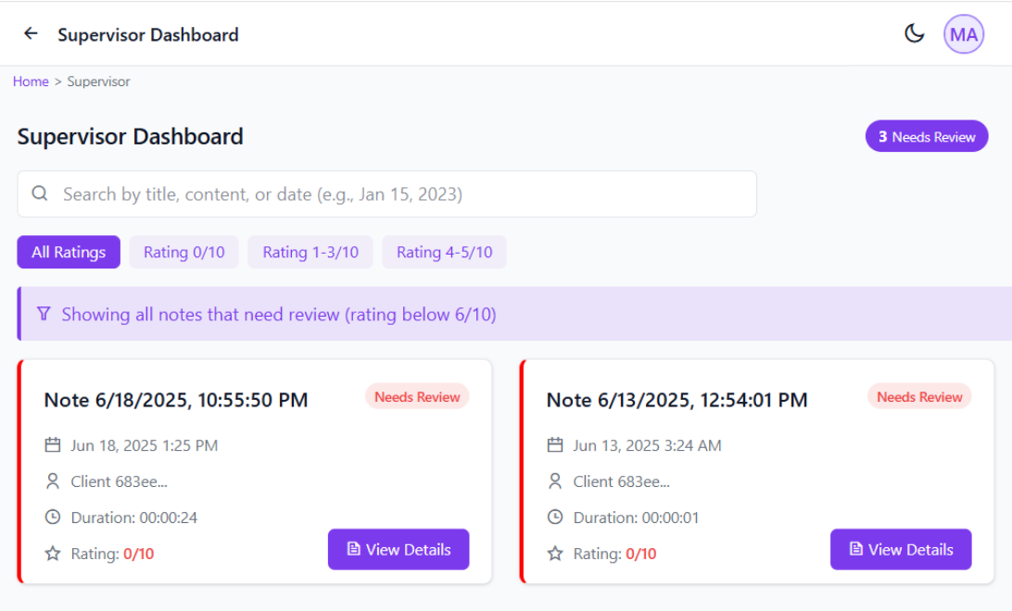Filter by Rating 4-5/10
Viewport: 1012px width, 611px height.
(444, 252)
